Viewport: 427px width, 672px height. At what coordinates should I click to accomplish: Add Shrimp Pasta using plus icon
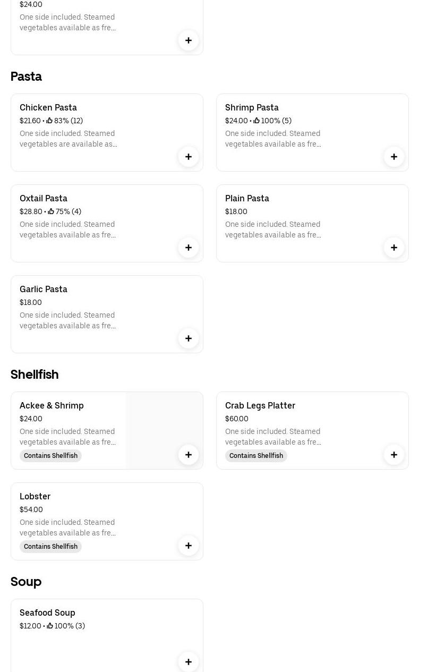coord(394,157)
